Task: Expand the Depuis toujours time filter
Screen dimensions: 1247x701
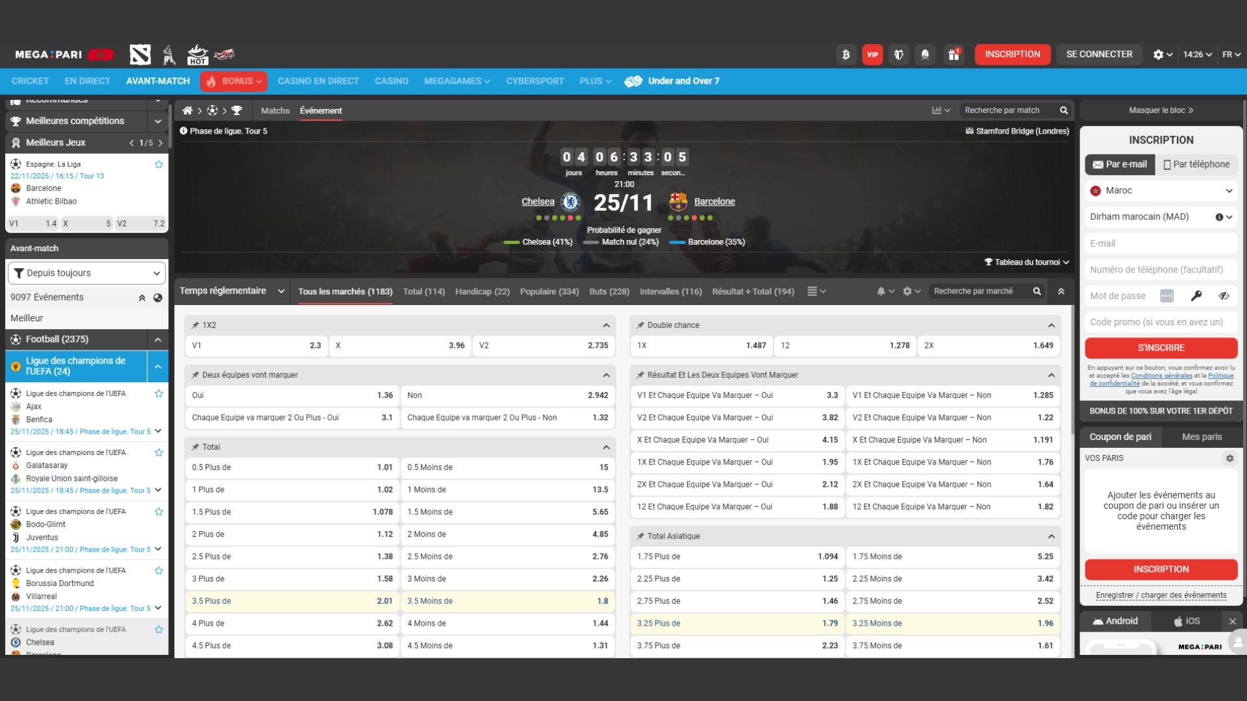Action: tap(86, 273)
